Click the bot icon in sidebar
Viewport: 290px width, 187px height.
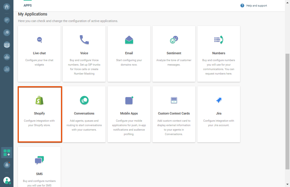coord(7,57)
